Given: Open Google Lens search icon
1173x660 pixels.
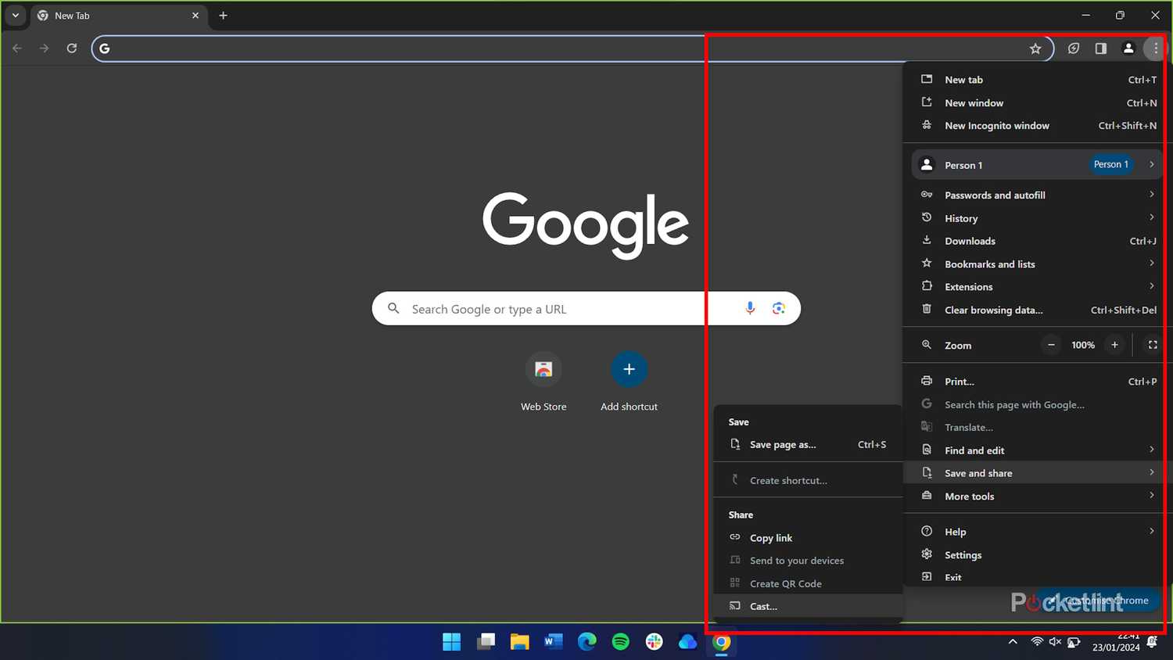Looking at the screenshot, I should coord(778,308).
